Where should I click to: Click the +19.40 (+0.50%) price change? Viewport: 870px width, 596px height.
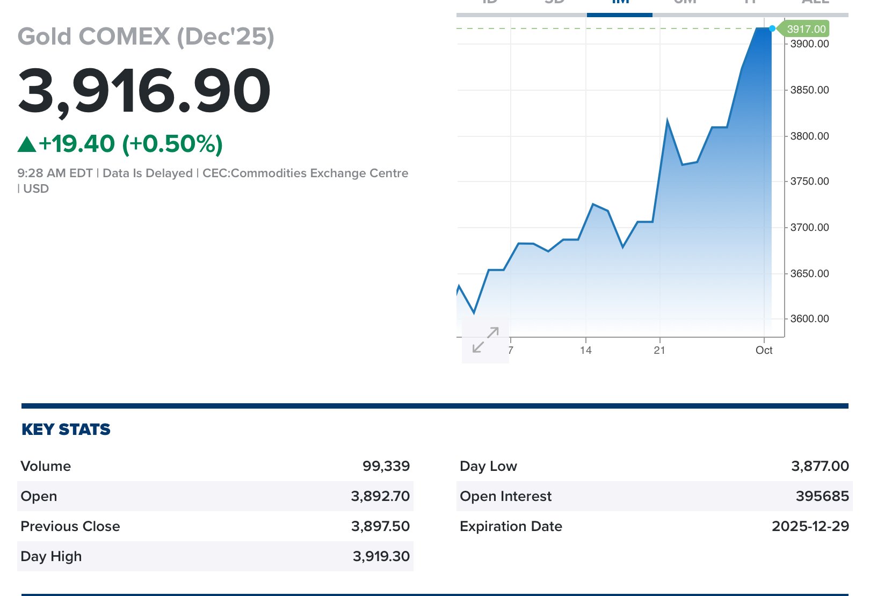pos(130,144)
